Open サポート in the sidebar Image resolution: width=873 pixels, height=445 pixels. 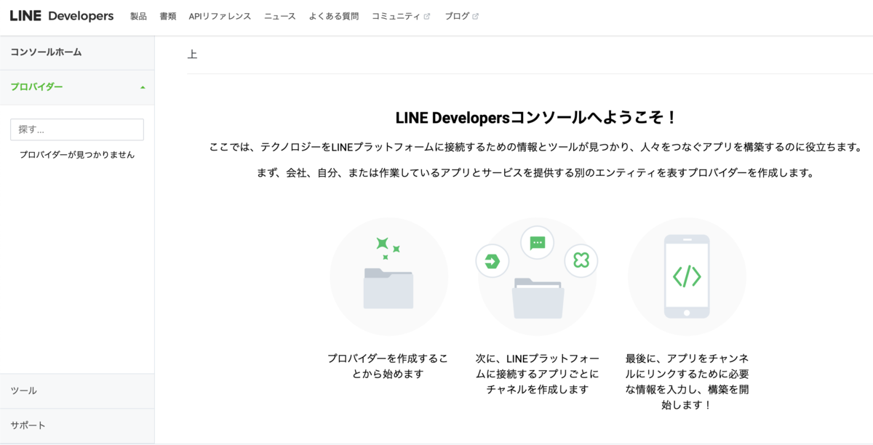77,425
